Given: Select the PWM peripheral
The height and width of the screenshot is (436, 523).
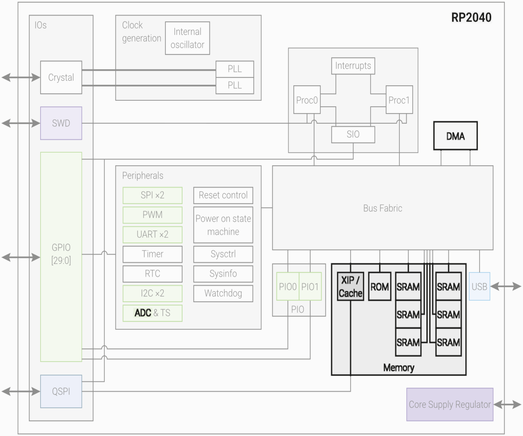Looking at the screenshot, I should pyautogui.click(x=153, y=215).
